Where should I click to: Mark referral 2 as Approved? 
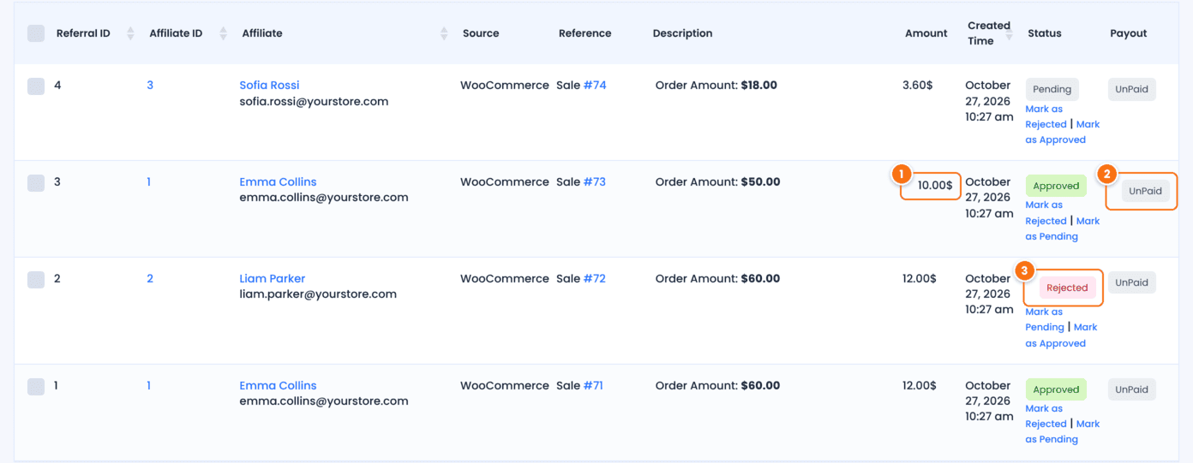(x=1061, y=335)
